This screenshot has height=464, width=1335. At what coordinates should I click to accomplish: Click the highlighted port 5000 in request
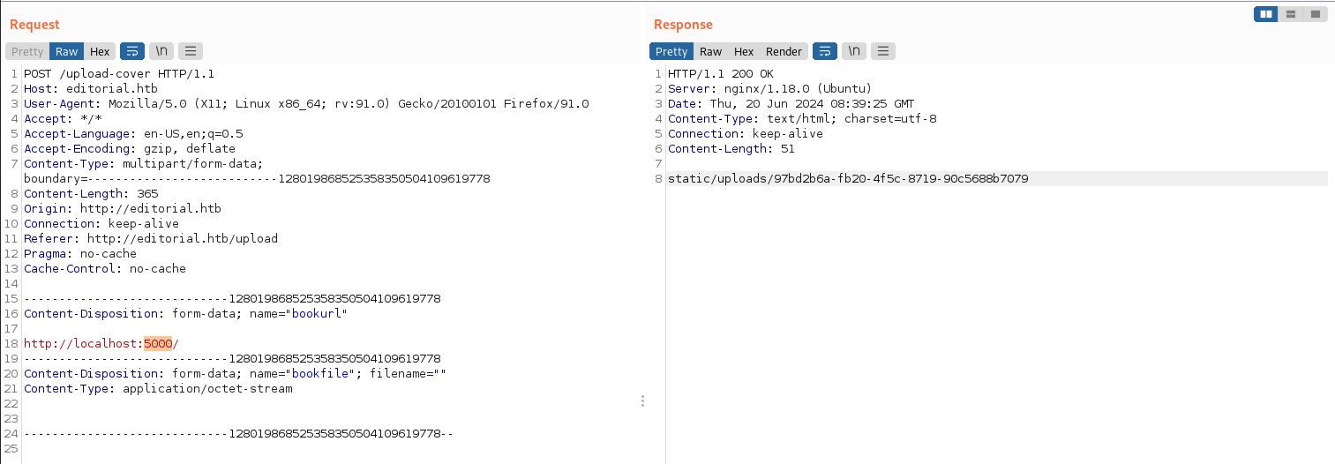(158, 343)
